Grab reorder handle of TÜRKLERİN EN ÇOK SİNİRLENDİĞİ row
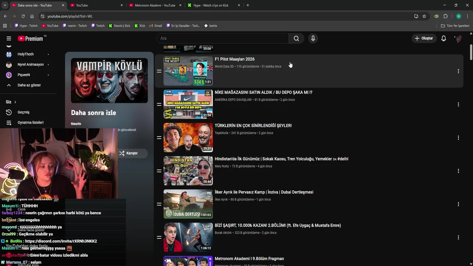473x266 pixels. (x=159, y=137)
